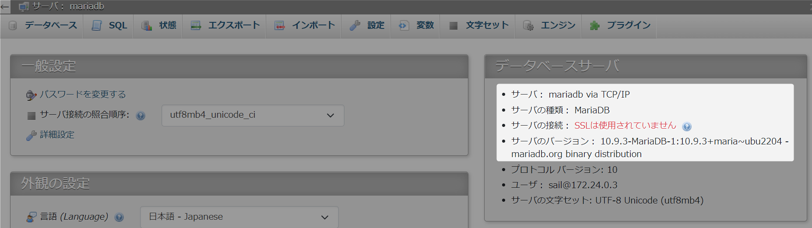Open help icon beside 言語 (Language)
Image resolution: width=812 pixels, height=228 pixels.
[x=119, y=217]
